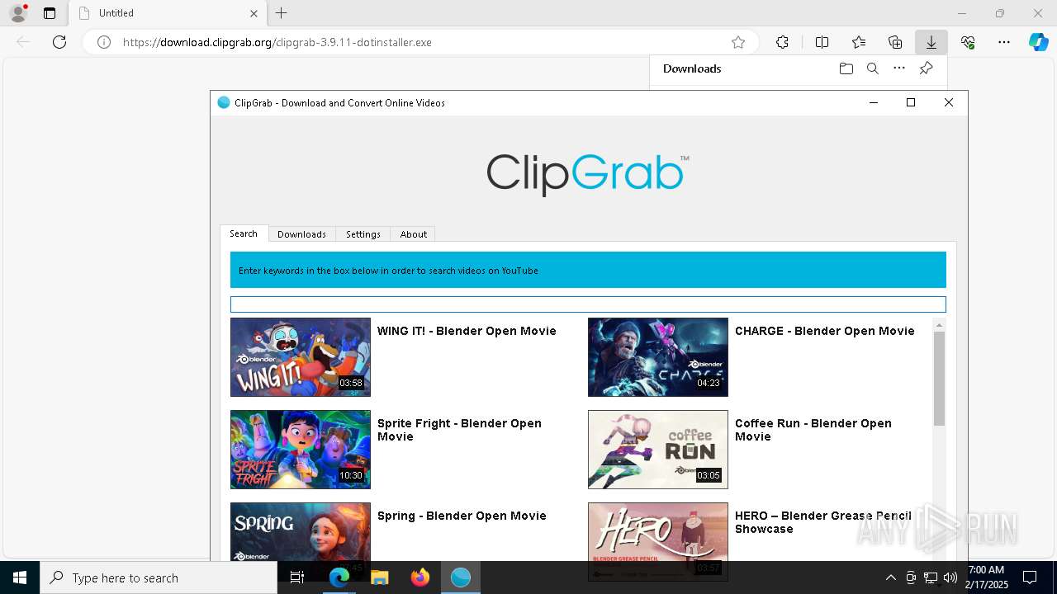Image resolution: width=1057 pixels, height=594 pixels.
Task: Select CHARGE video thumbnail
Action: pos(658,357)
